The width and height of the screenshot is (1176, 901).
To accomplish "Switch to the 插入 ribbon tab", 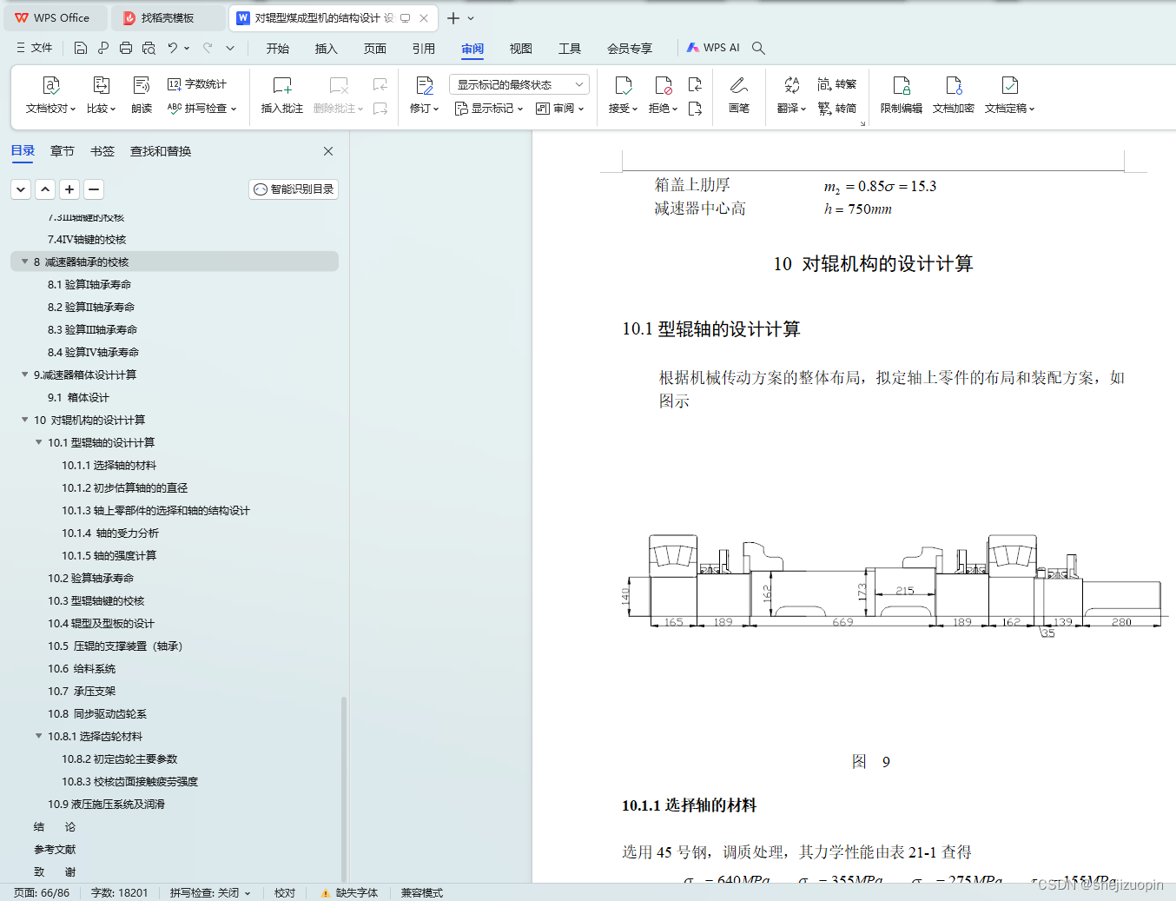I will pos(327,49).
